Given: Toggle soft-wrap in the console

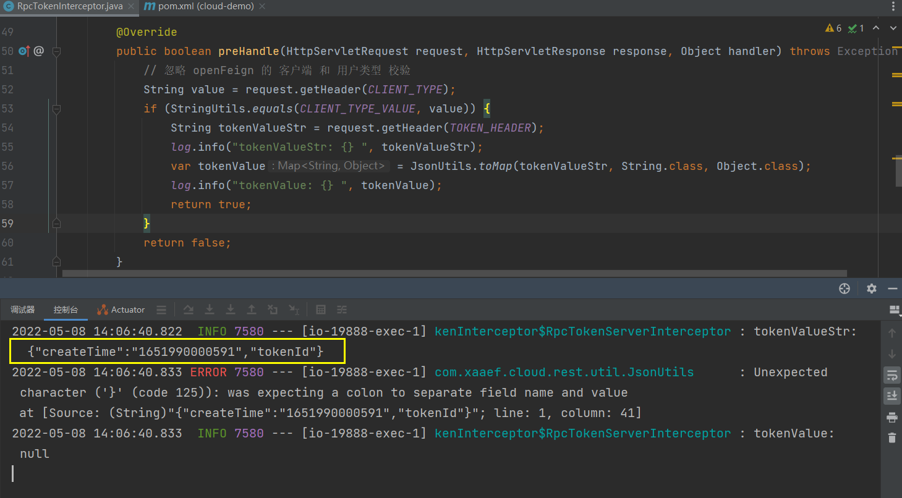Looking at the screenshot, I should (x=892, y=374).
